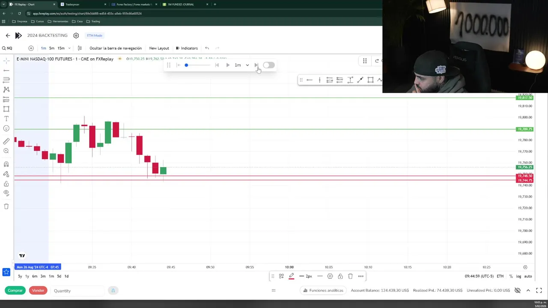The width and height of the screenshot is (548, 308).
Task: Open templates icon in line toolbar
Action: point(281,276)
